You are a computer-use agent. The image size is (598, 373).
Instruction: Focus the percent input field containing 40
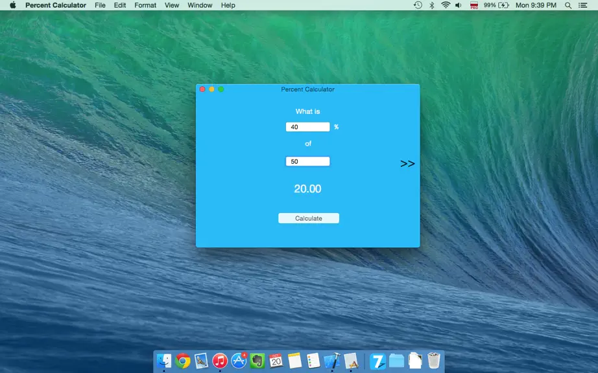tap(308, 127)
